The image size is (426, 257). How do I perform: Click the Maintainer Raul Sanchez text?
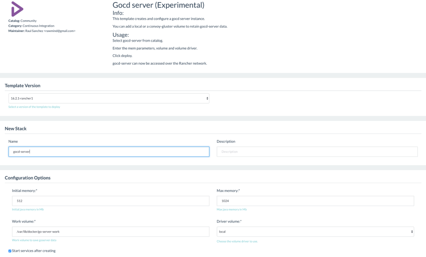pyautogui.click(x=42, y=31)
